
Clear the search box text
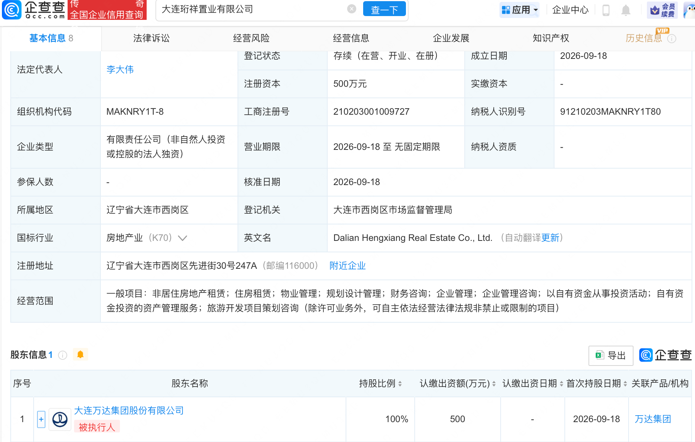pos(352,9)
